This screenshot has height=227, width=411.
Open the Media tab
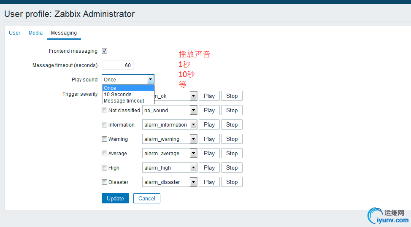point(35,33)
